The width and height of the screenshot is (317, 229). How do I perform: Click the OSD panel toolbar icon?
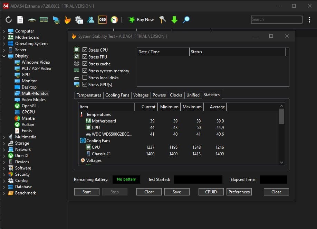coord(102,20)
